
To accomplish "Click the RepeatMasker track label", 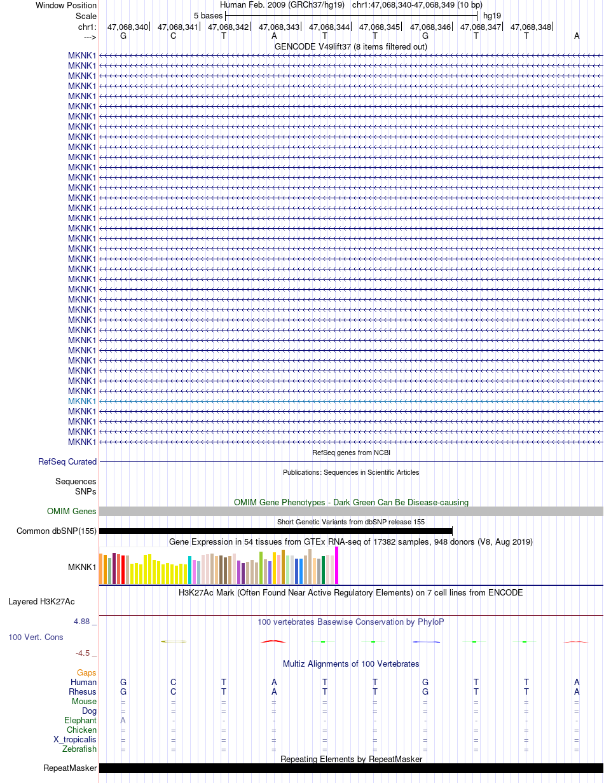I will (x=70, y=768).
